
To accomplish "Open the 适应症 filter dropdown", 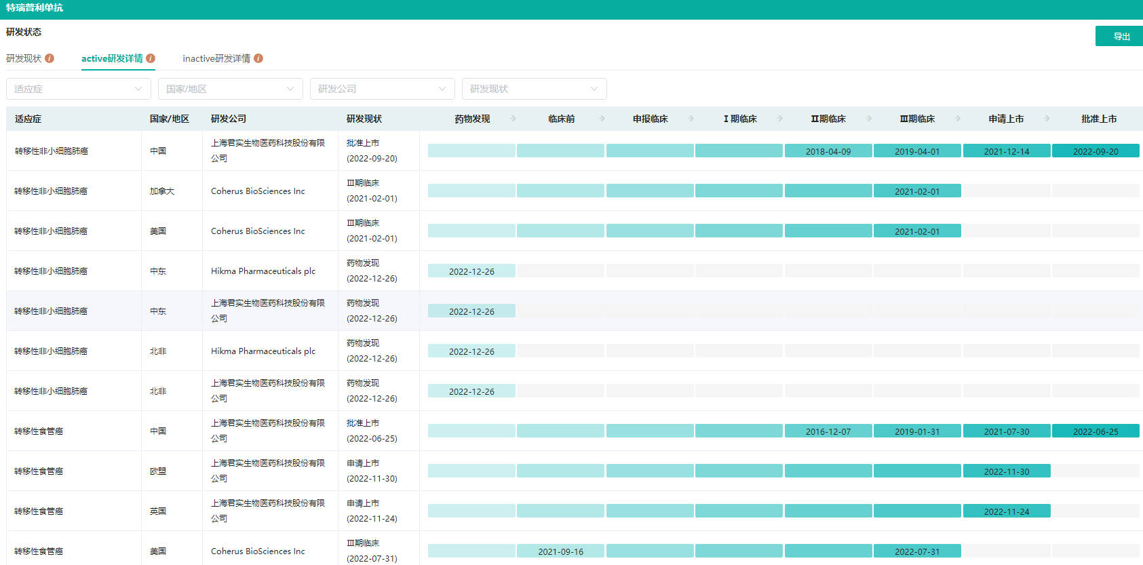I will [x=79, y=89].
